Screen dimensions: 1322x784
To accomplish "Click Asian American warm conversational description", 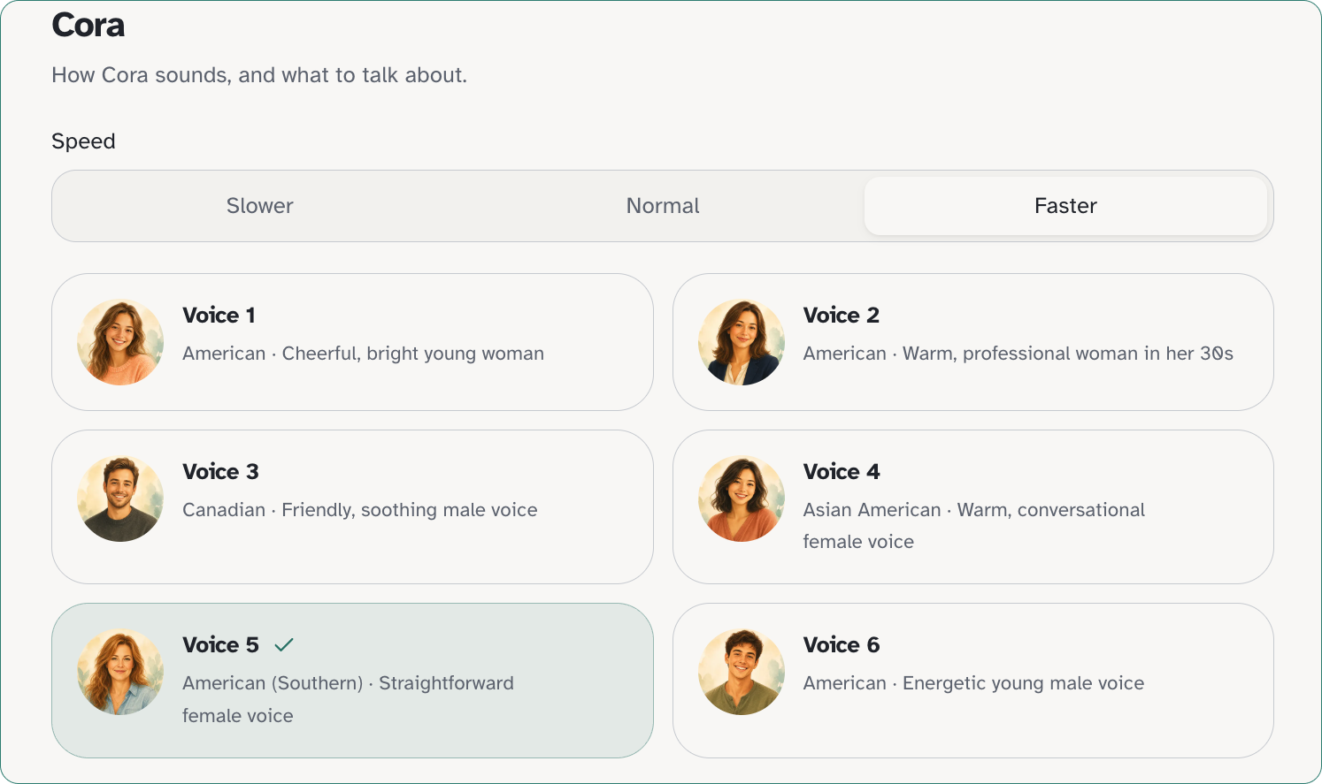I will pos(973,526).
